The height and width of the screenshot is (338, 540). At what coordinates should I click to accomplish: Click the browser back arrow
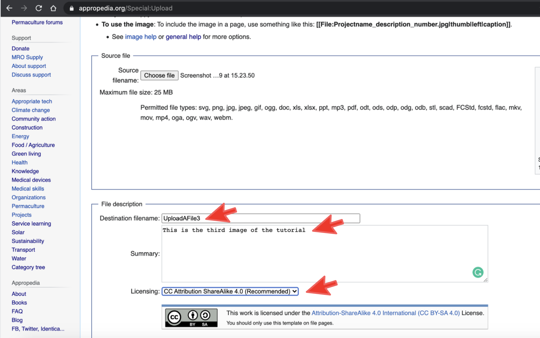point(9,8)
